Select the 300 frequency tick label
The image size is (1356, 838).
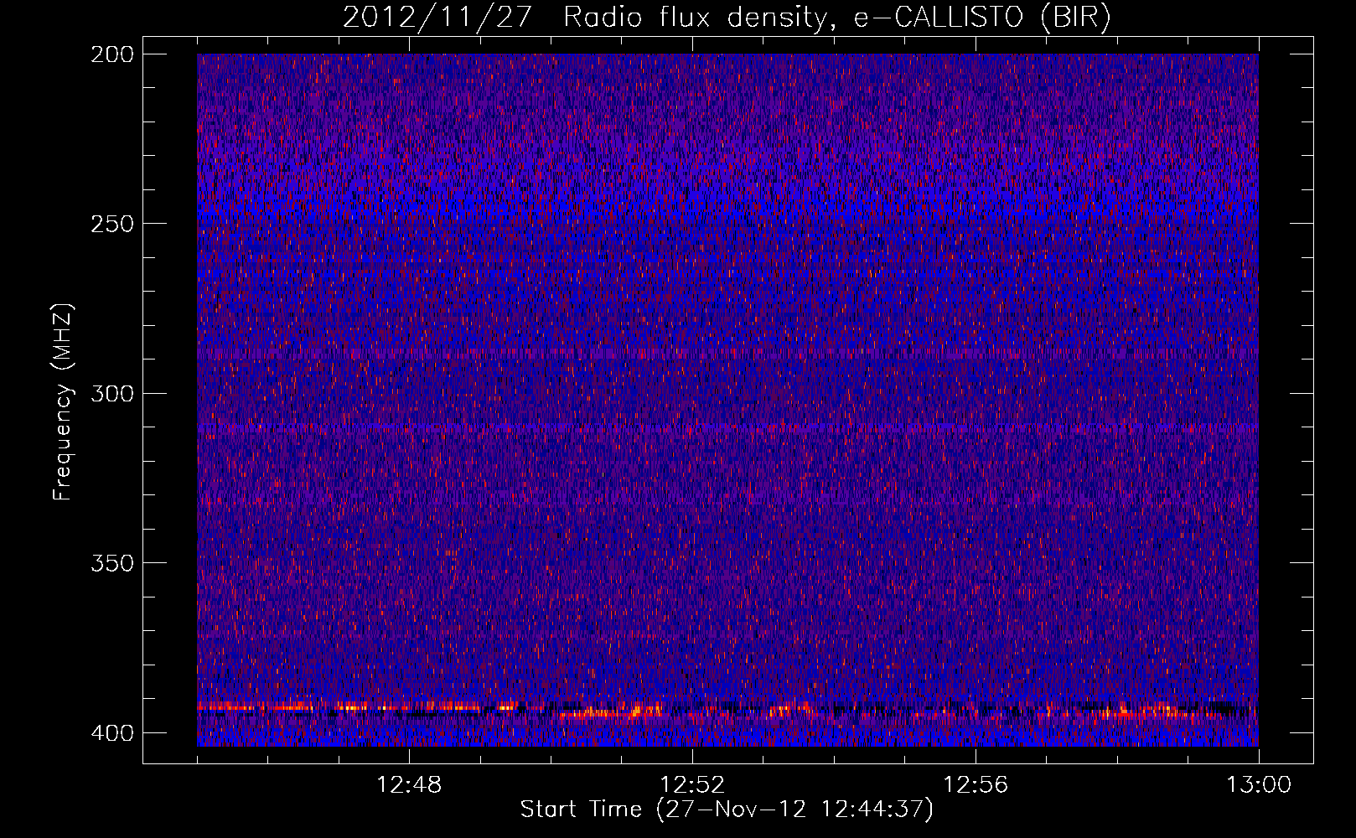click(x=111, y=393)
